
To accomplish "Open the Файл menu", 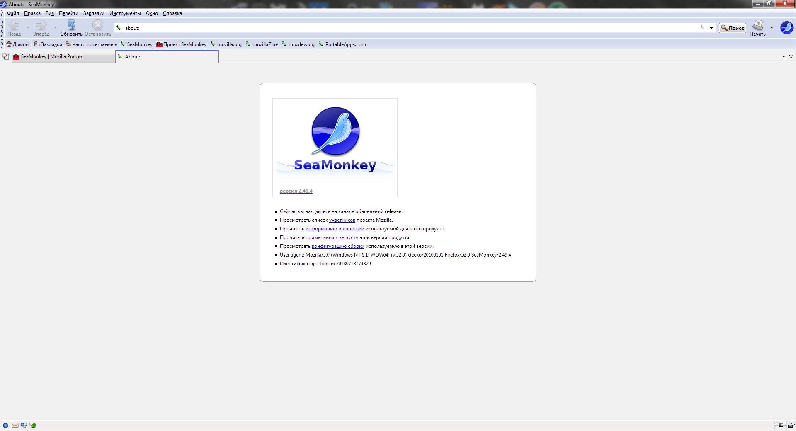I will [x=13, y=13].
